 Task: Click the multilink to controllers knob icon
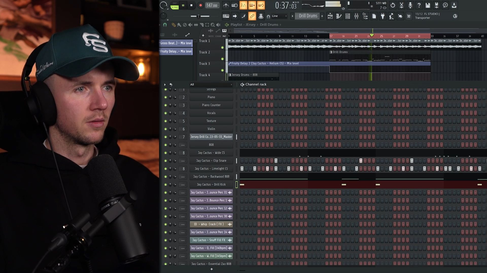(261, 16)
